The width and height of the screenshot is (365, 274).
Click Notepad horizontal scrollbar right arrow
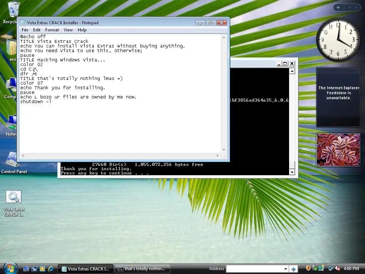[218, 156]
